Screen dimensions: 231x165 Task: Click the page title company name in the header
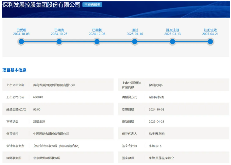pos(41,5)
